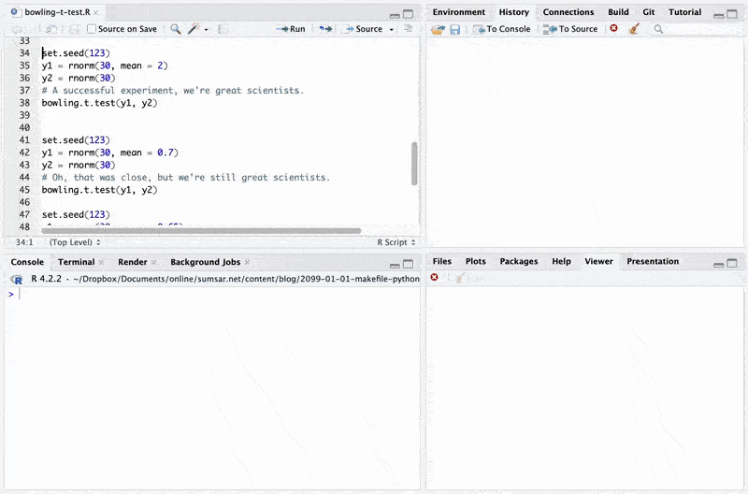
Task: Click the Viewer clear all broom icon
Action: [459, 278]
